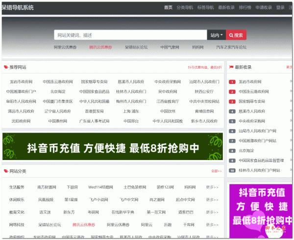Expand 更多>> in the 教育文化 row
The image size is (294, 240).
[x=212, y=212]
